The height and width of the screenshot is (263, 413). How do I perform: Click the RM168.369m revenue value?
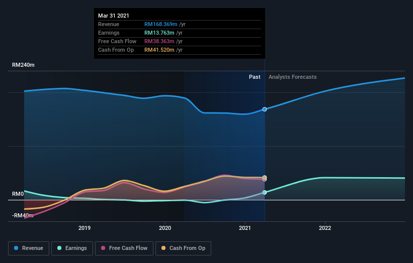pyautogui.click(x=160, y=24)
